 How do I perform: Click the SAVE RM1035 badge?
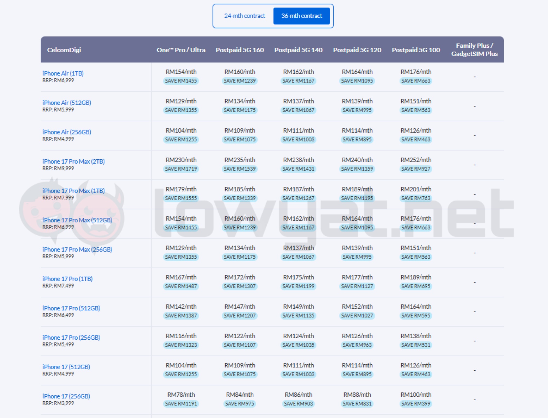tap(298, 345)
